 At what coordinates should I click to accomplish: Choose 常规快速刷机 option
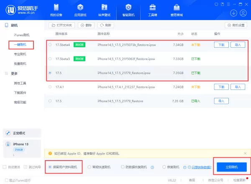pos(89,167)
